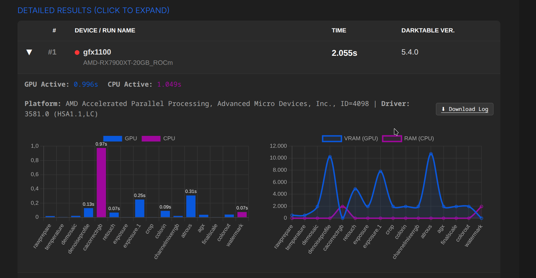Image resolution: width=536 pixels, height=278 pixels.
Task: Click the purple cacorrectrgb 0.97s bar
Action: click(x=101, y=182)
